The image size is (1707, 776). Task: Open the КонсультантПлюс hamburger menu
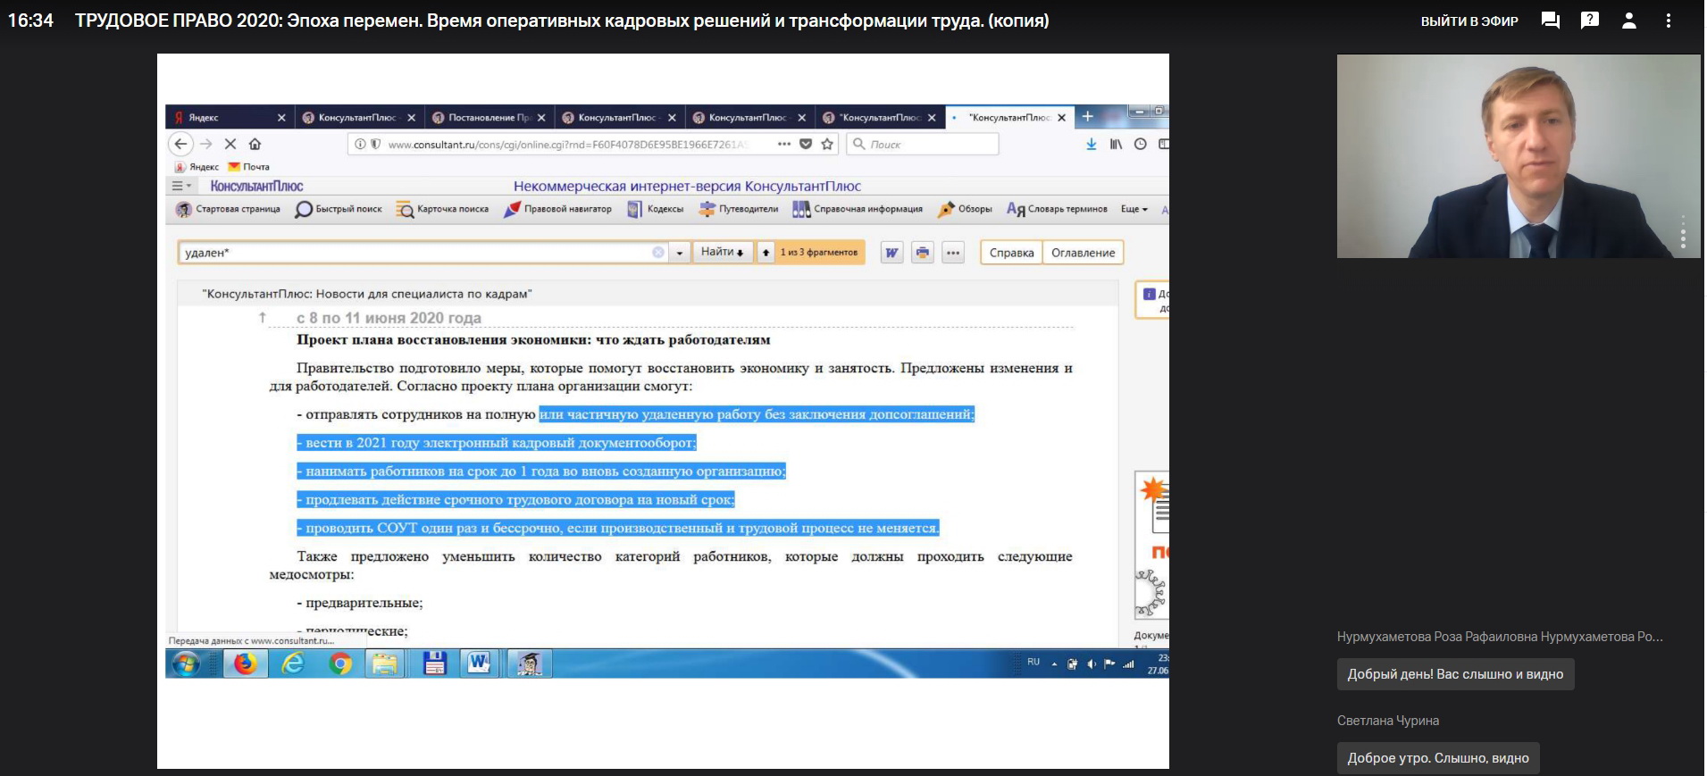[181, 186]
